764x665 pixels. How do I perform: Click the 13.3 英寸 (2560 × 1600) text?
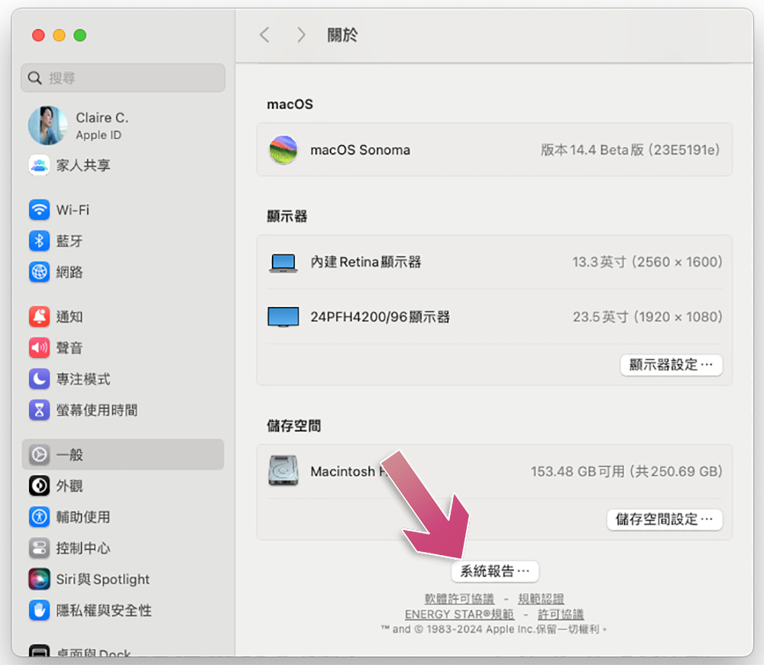point(647,262)
